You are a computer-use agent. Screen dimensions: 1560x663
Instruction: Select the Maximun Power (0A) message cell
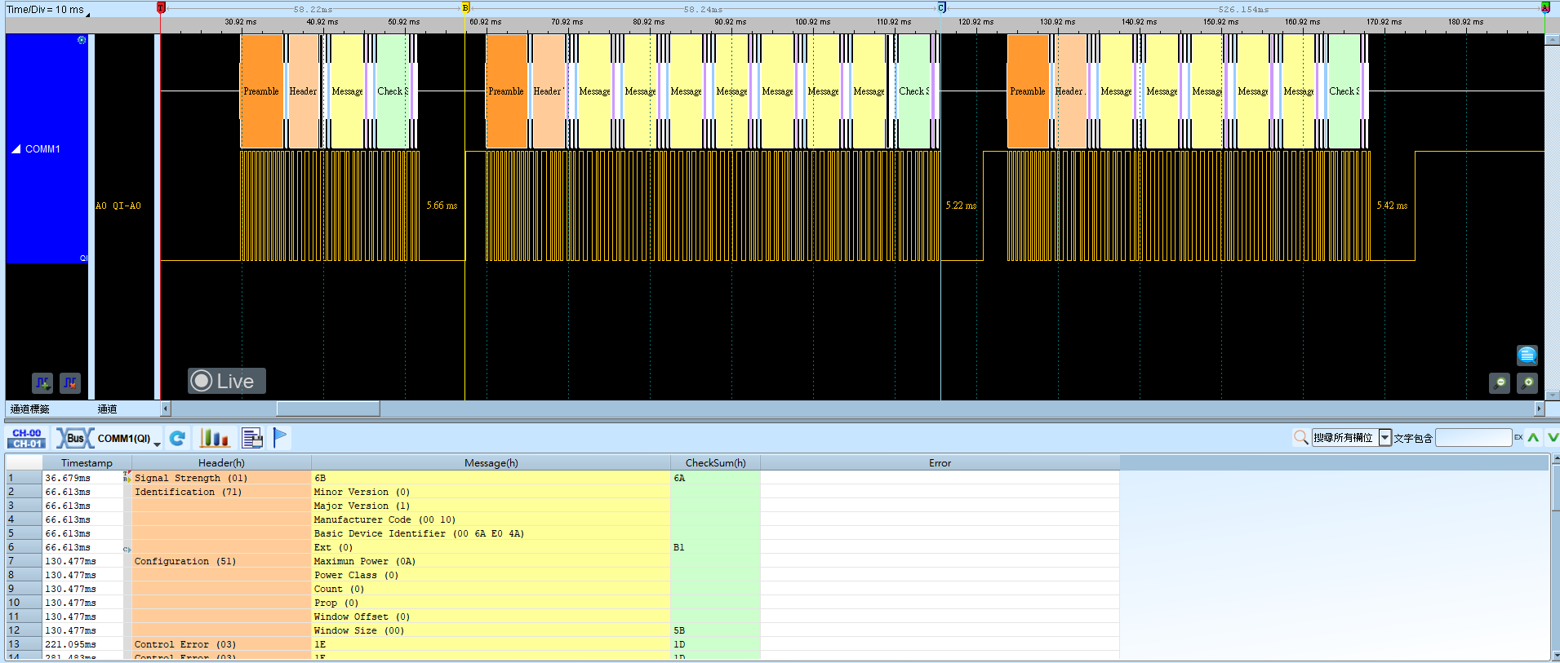491,561
